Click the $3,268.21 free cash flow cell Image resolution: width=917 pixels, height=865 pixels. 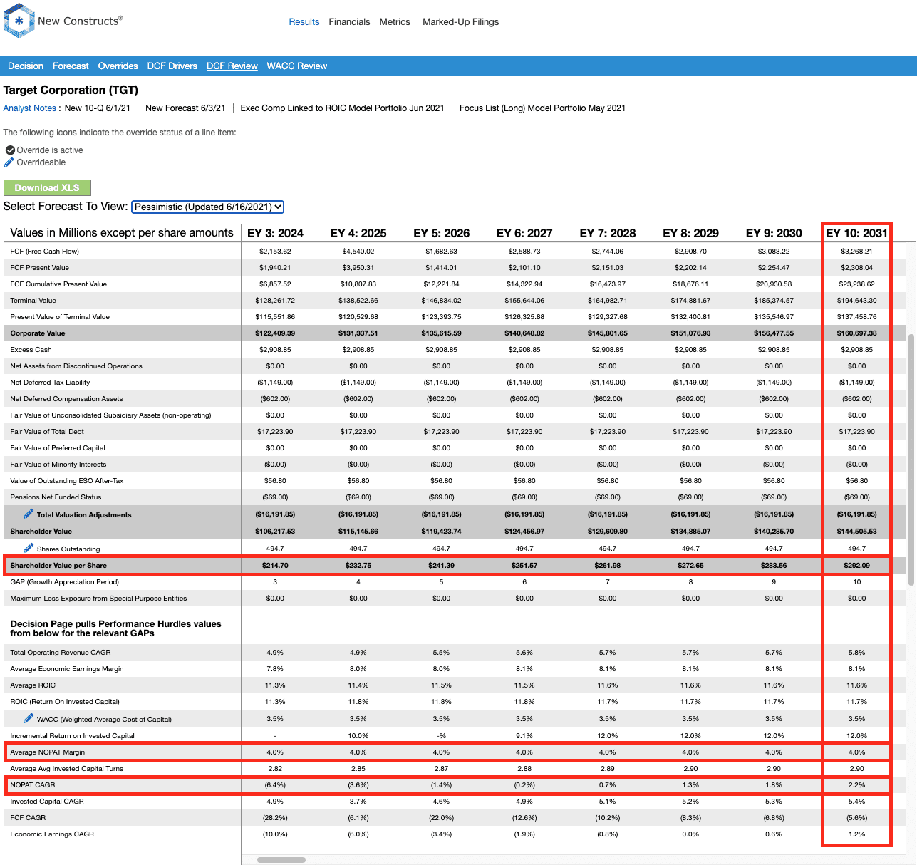(857, 252)
